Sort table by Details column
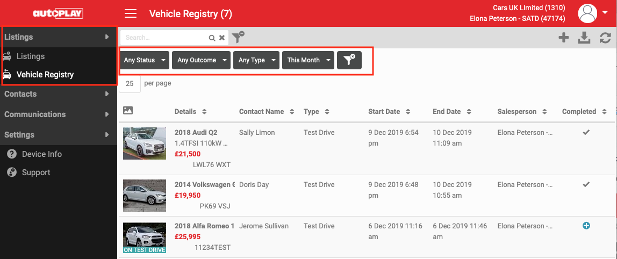The width and height of the screenshot is (617, 259). pyautogui.click(x=190, y=111)
